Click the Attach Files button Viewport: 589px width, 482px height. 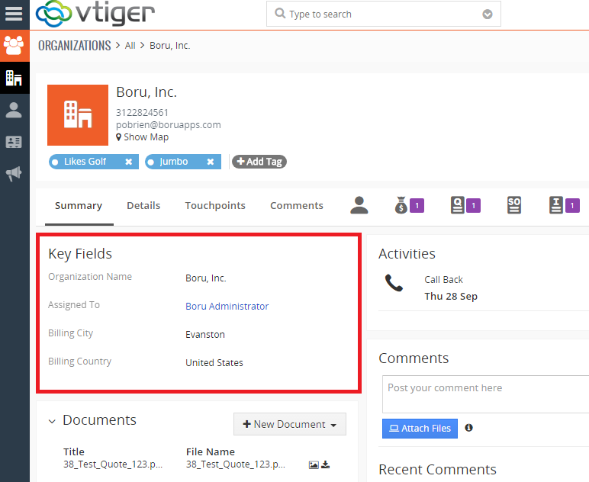420,429
